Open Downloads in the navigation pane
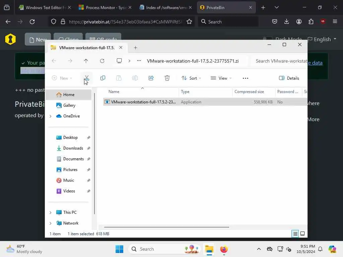This screenshot has width=343, height=257. click(69, 148)
